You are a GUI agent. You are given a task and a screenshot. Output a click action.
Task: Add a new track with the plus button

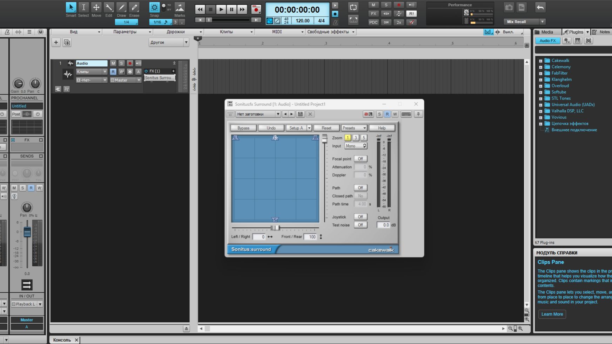pos(56,42)
